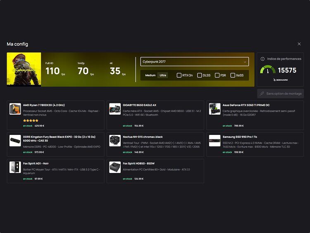Open Fox Spirit HG850 power supply thumbnail

click(115, 167)
